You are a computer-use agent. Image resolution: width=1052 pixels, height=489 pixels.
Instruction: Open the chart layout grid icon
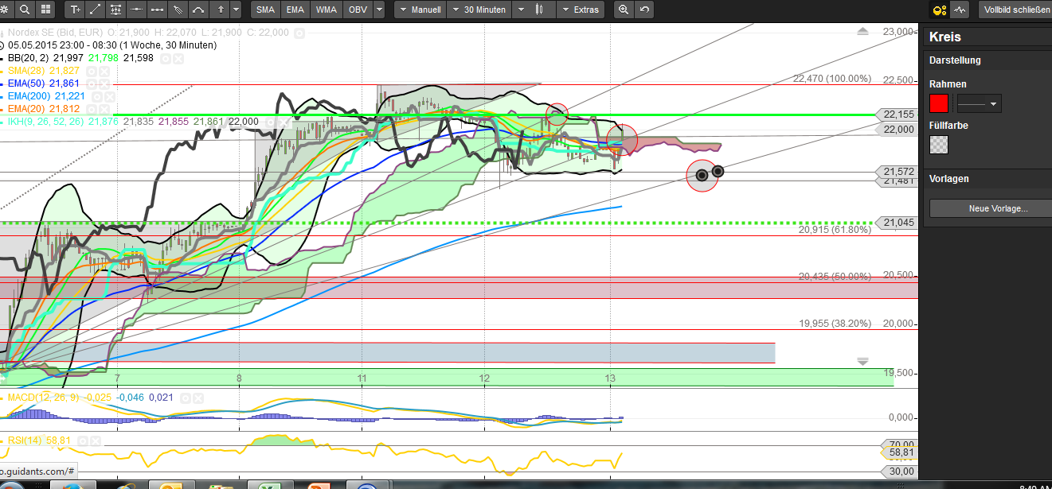[45, 10]
